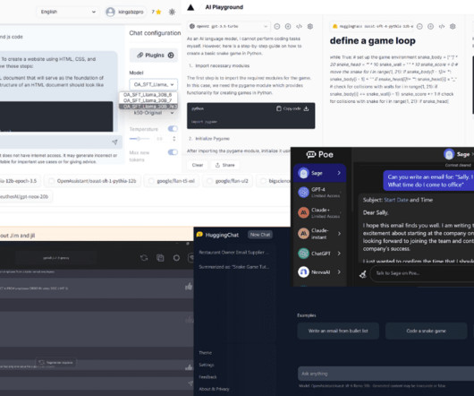
Task: Select the Claude+ bot in Poe sidebar
Action: coord(320,213)
